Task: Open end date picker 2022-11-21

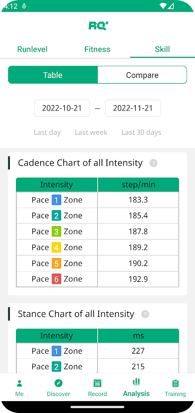Action: coord(133,108)
